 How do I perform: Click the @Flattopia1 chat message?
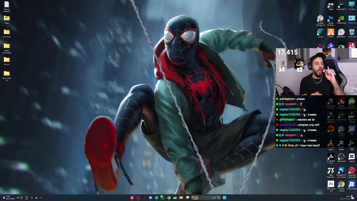pos(295,119)
